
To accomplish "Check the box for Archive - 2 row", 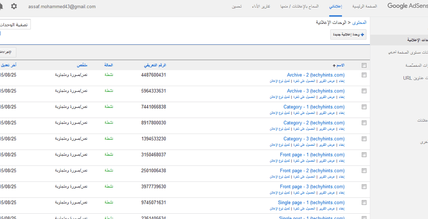I will pyautogui.click(x=364, y=75).
